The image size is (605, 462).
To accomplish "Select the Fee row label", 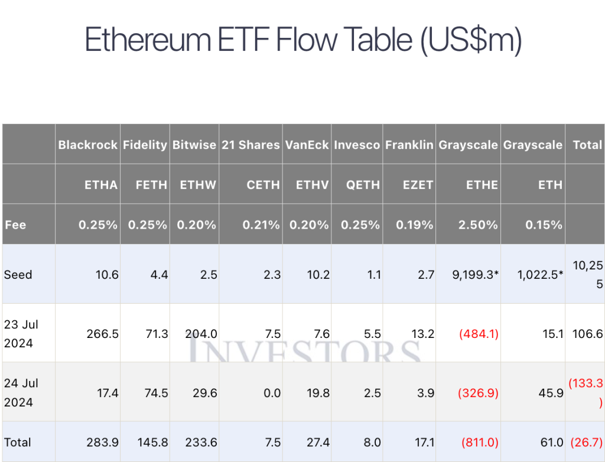I will click(15, 225).
